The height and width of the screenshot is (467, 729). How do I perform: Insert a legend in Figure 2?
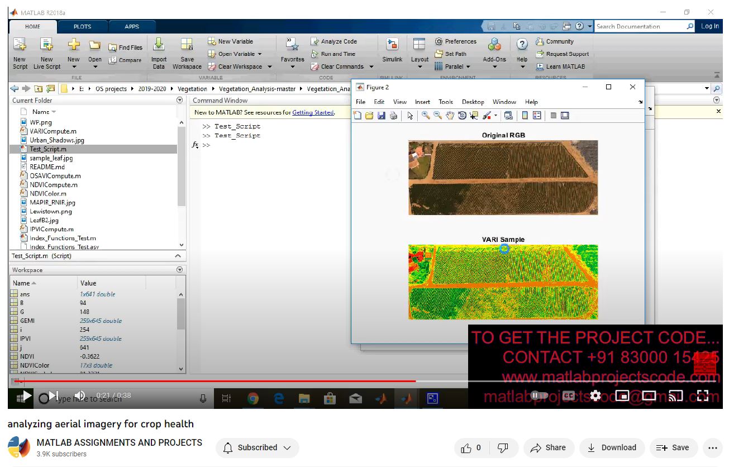537,116
